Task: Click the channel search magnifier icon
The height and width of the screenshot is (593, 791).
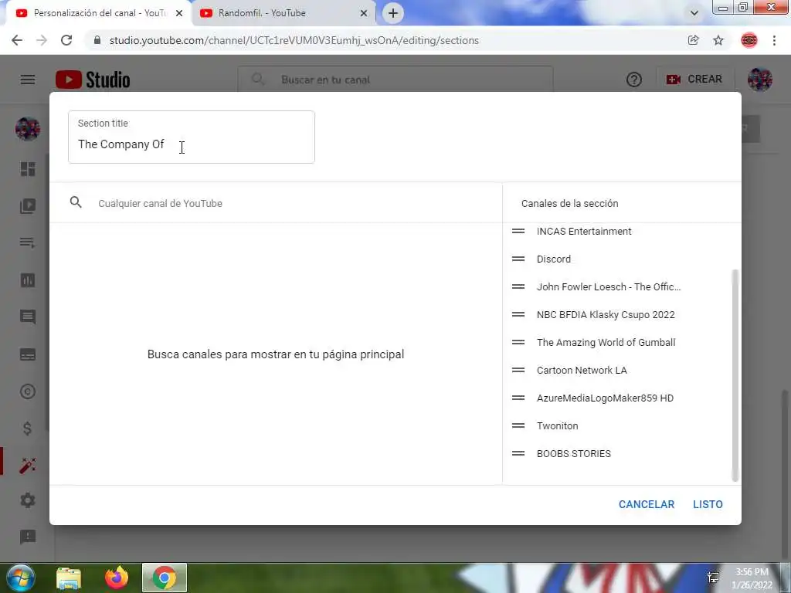Action: [76, 203]
